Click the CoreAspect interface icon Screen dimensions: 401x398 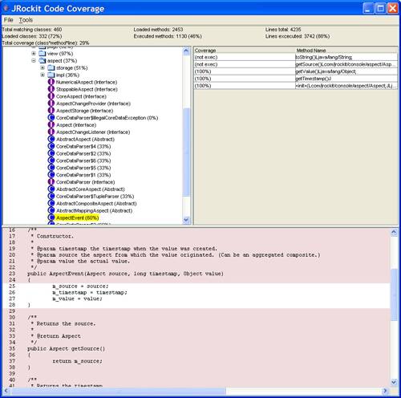[x=51, y=96]
